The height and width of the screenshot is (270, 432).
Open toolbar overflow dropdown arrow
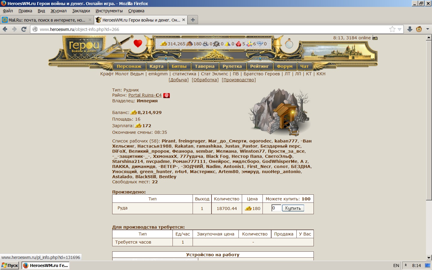427,29
